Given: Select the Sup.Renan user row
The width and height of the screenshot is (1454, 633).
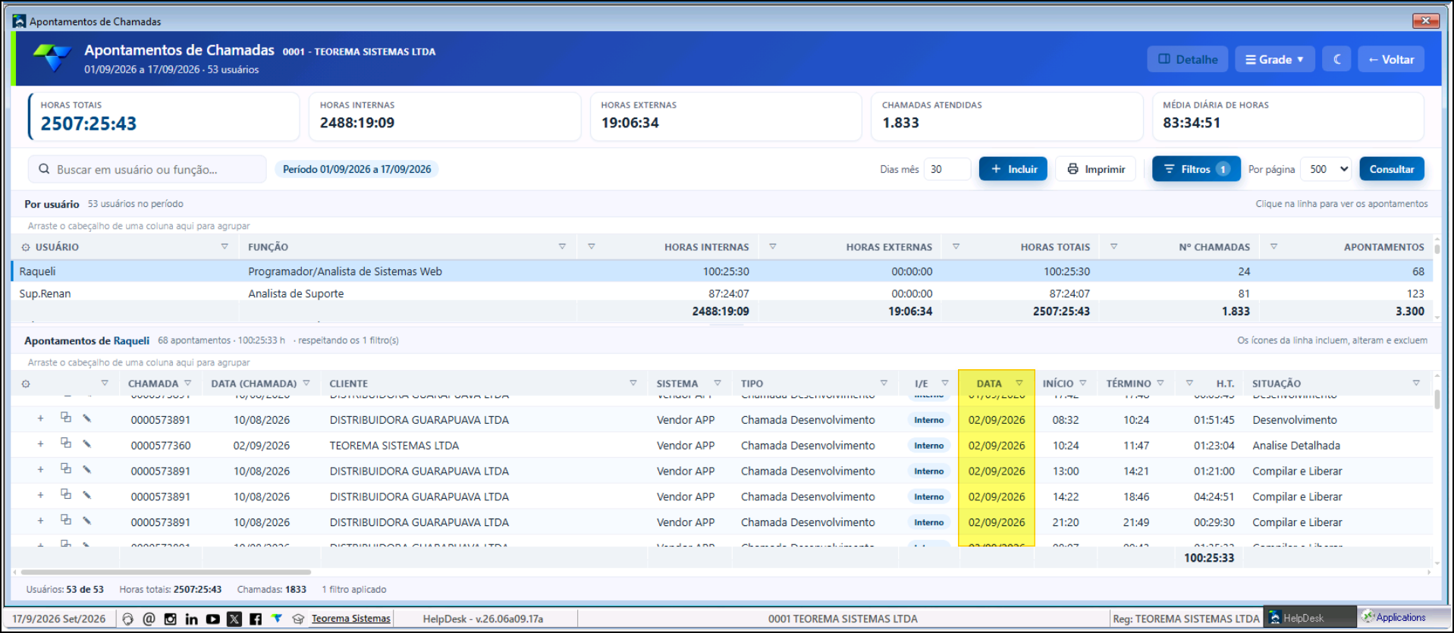Looking at the screenshot, I should [721, 293].
